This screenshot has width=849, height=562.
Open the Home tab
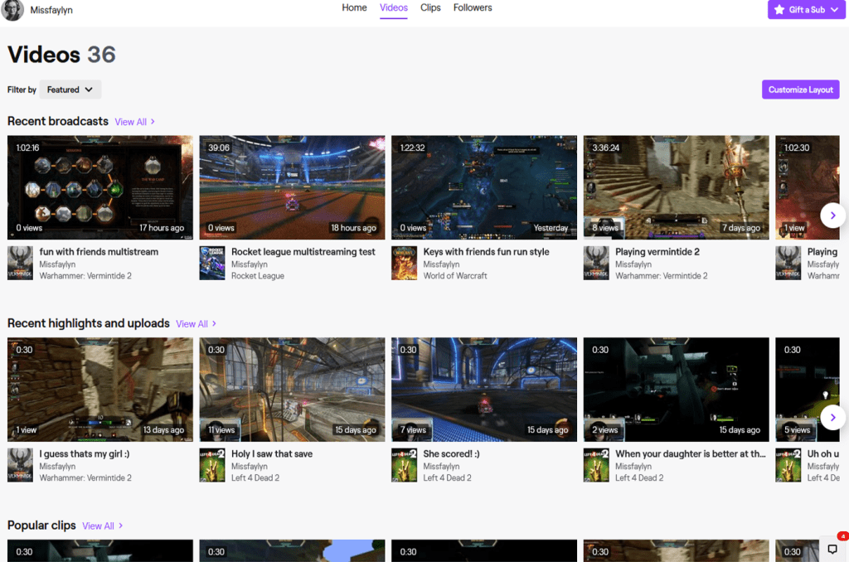pyautogui.click(x=354, y=8)
